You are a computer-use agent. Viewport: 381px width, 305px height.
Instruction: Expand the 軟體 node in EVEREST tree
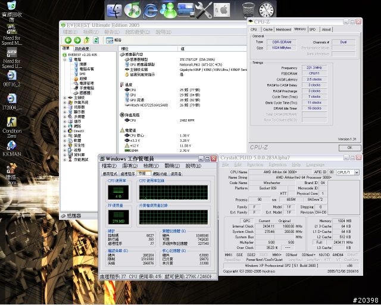tap(65, 141)
